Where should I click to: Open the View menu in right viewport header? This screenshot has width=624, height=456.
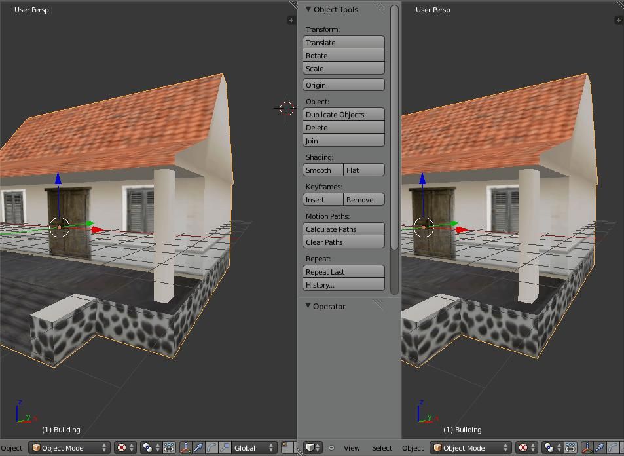point(352,448)
